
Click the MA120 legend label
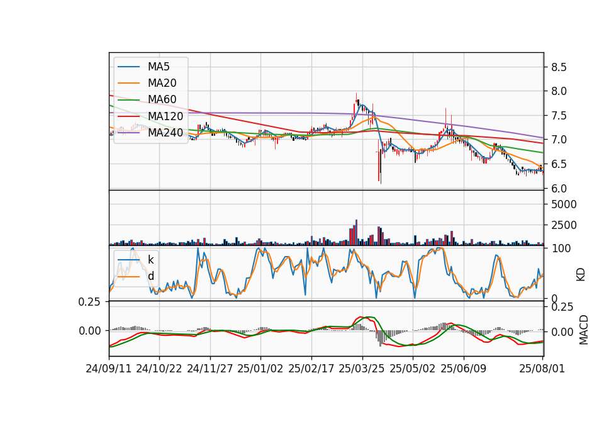165,116
